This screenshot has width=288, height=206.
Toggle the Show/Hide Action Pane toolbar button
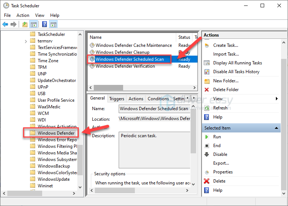[x=53, y=25]
